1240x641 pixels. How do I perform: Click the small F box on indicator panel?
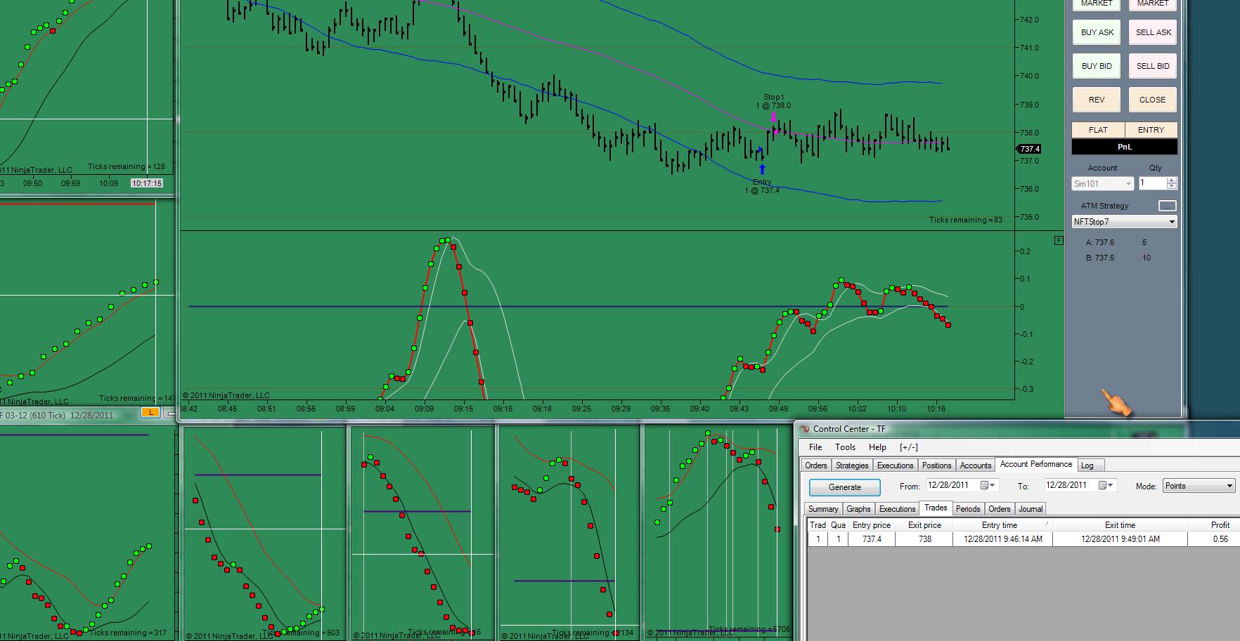pyautogui.click(x=1059, y=241)
